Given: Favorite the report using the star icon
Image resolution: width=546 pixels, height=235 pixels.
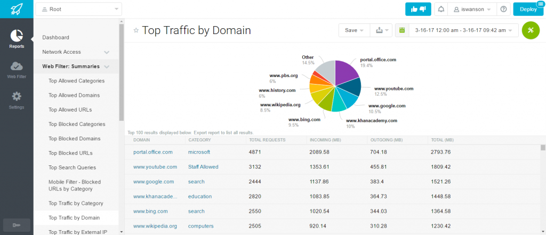Looking at the screenshot, I should [x=136, y=30].
